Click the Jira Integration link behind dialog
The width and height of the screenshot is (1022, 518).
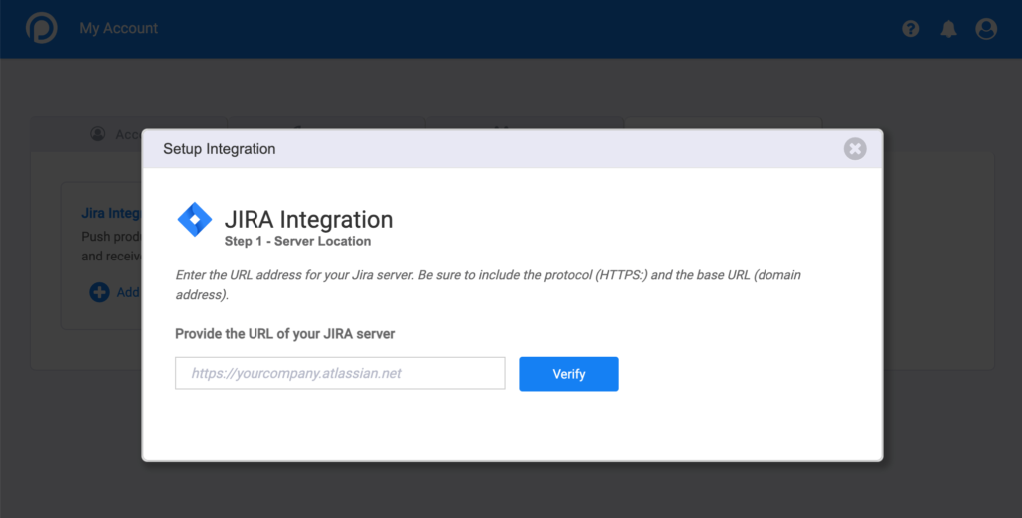click(x=111, y=213)
